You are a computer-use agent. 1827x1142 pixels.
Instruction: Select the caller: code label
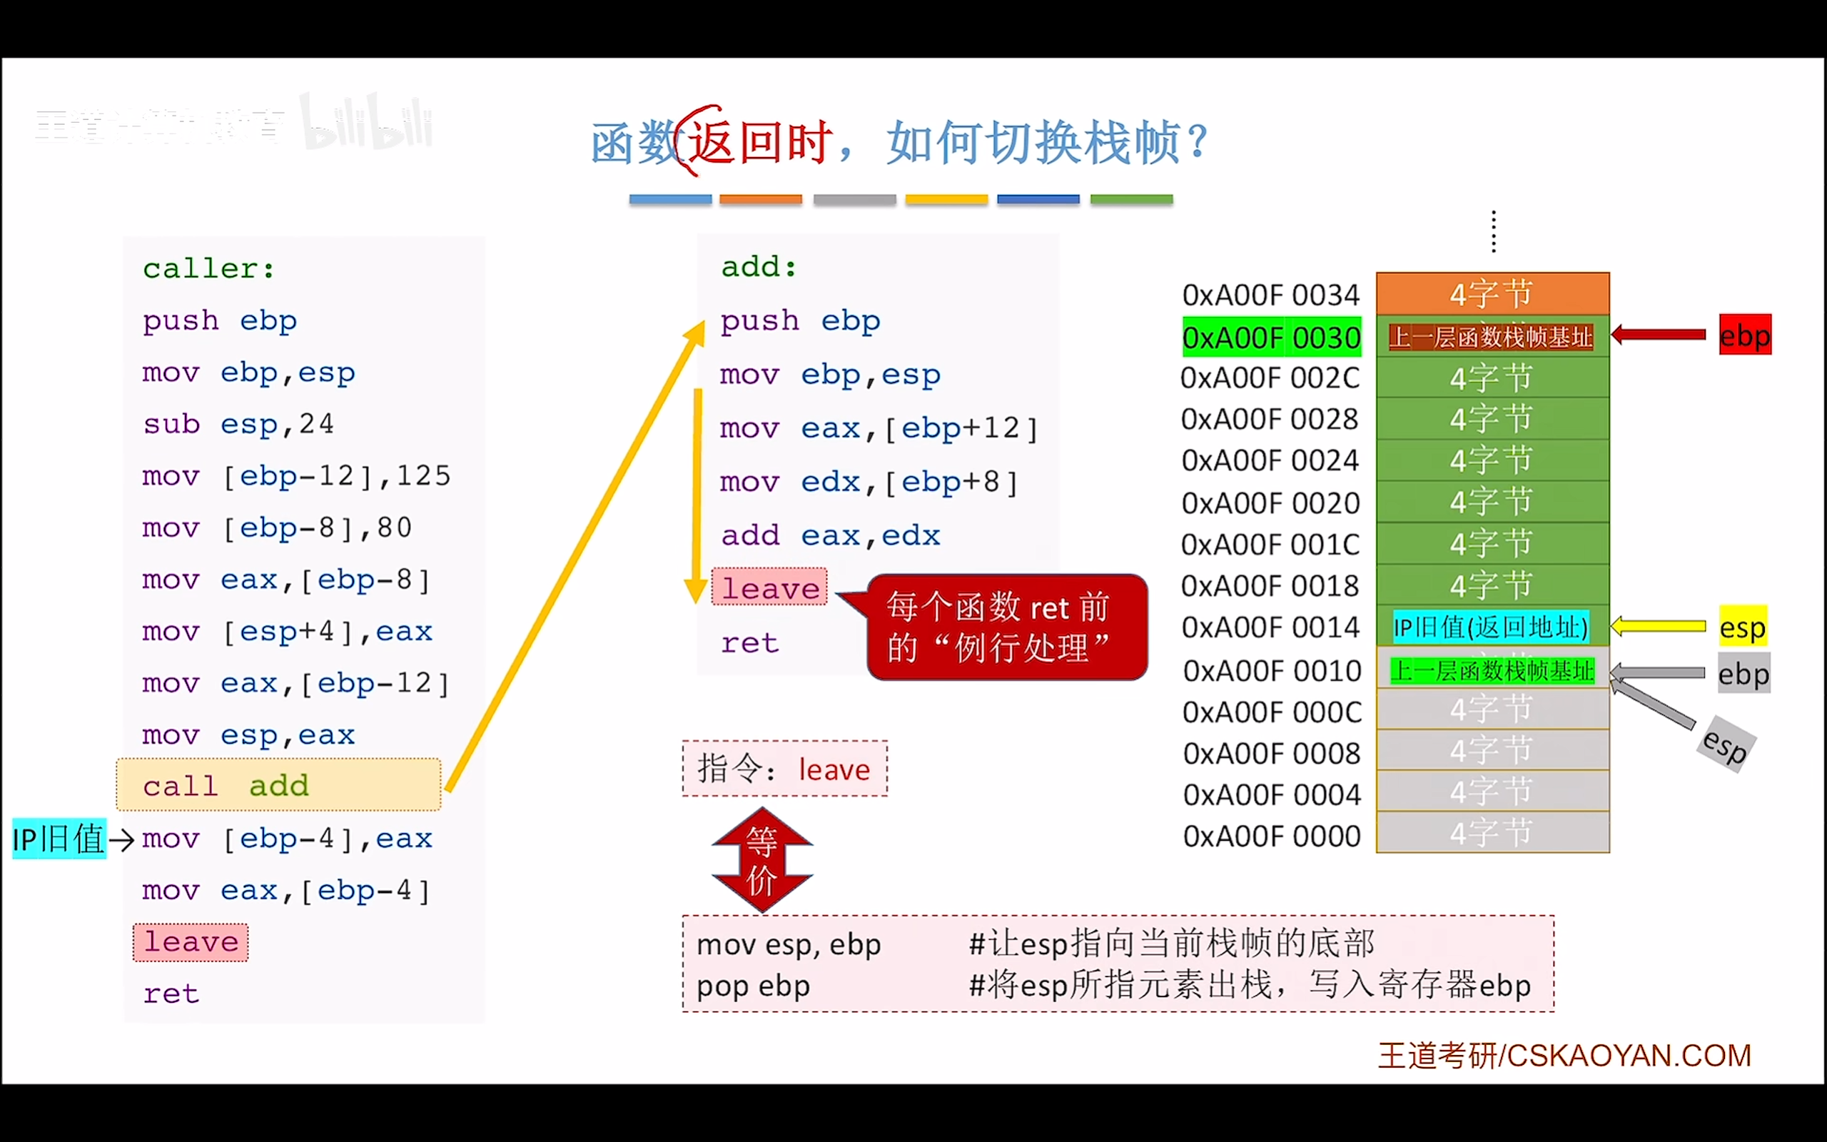(x=209, y=268)
